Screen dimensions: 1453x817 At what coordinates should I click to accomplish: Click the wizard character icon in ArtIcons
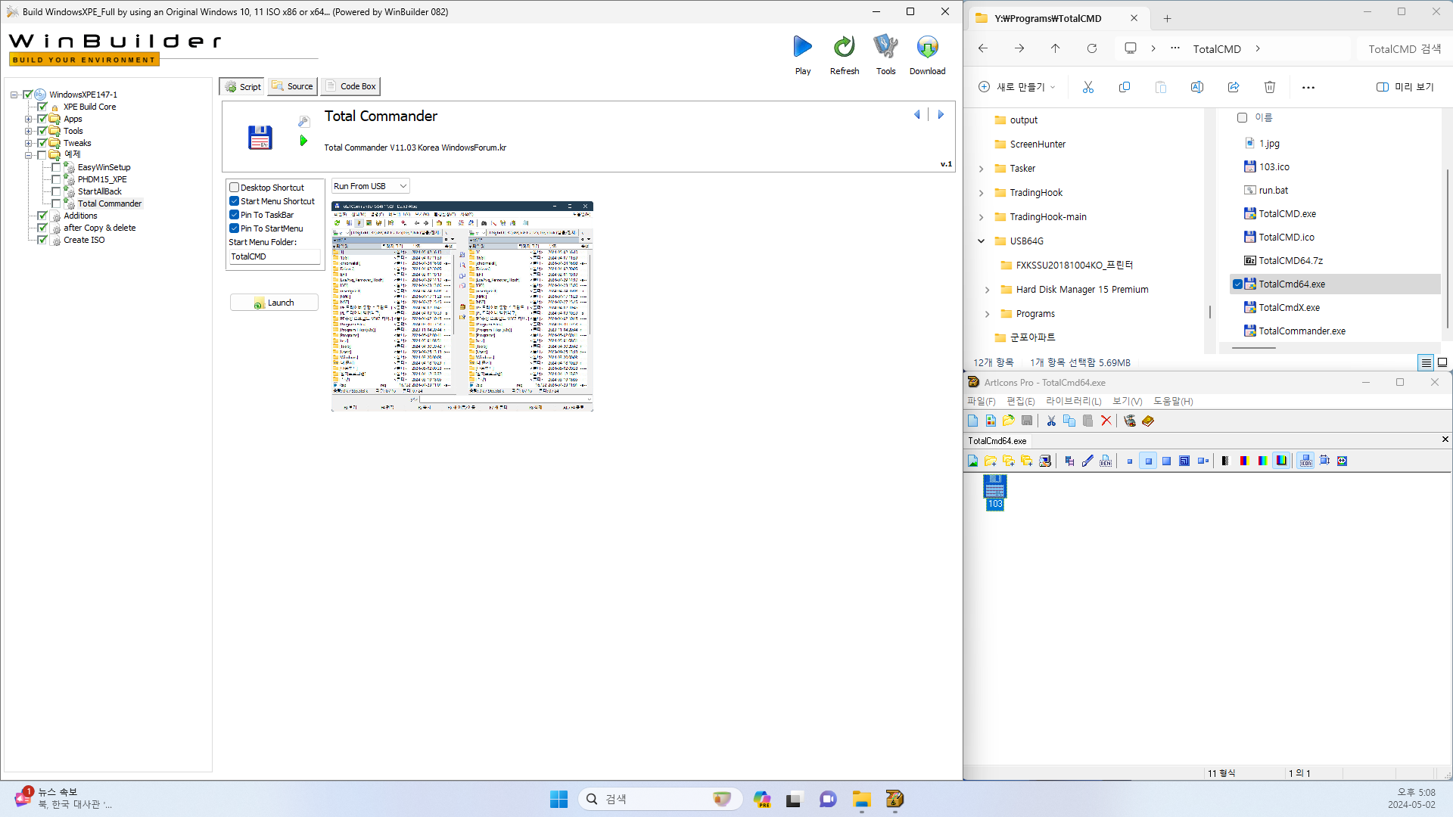pyautogui.click(x=1130, y=421)
